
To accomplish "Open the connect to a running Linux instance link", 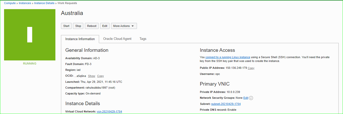I will 228,57.
